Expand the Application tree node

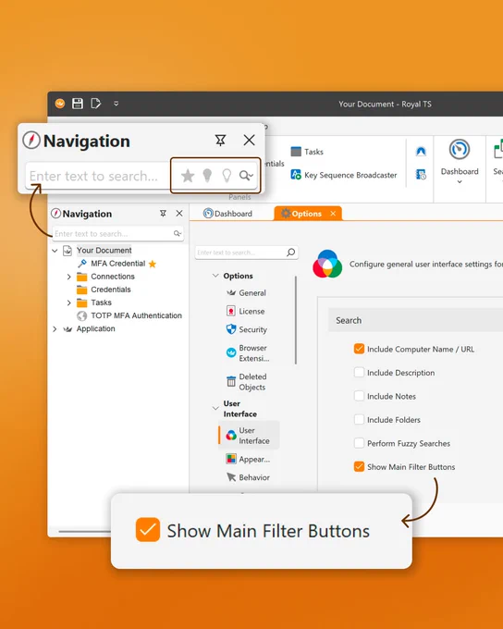55,329
